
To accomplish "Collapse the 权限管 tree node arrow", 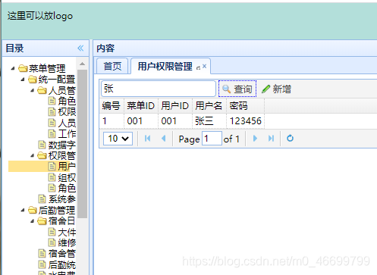I will tap(33, 155).
